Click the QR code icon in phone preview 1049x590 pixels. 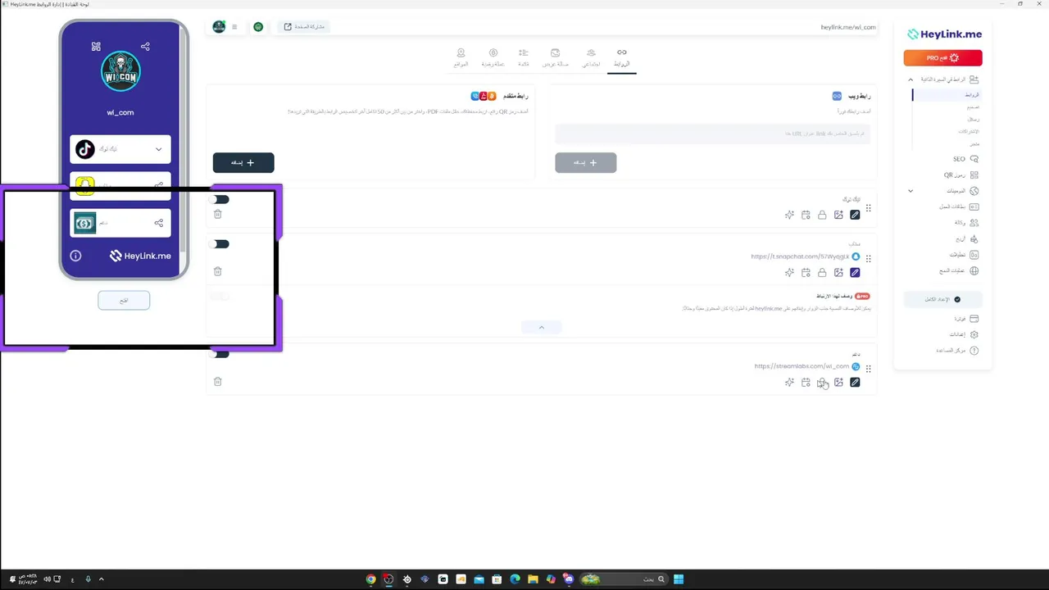pos(96,47)
